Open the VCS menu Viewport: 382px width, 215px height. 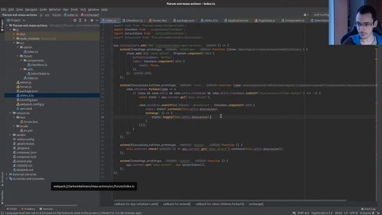pos(83,10)
